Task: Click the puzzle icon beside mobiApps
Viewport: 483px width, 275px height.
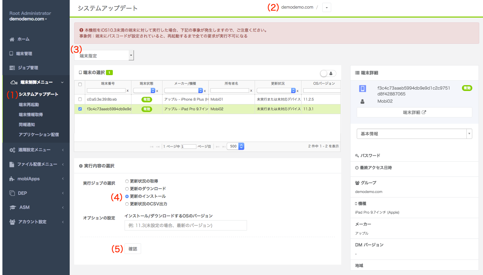Action: point(12,179)
